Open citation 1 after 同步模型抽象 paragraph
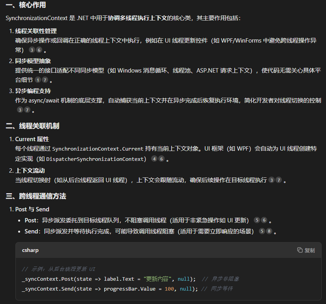The image size is (326, 304). point(38,80)
